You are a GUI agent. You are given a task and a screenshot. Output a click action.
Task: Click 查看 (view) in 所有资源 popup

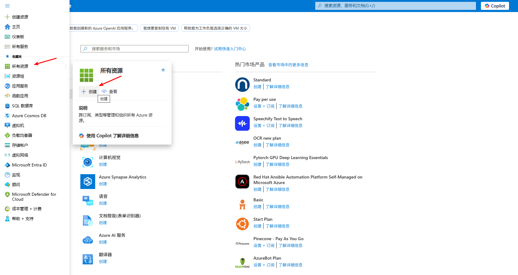109,92
